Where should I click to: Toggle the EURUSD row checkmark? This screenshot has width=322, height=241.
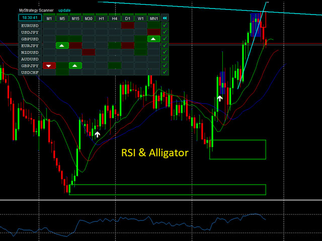[165, 26]
